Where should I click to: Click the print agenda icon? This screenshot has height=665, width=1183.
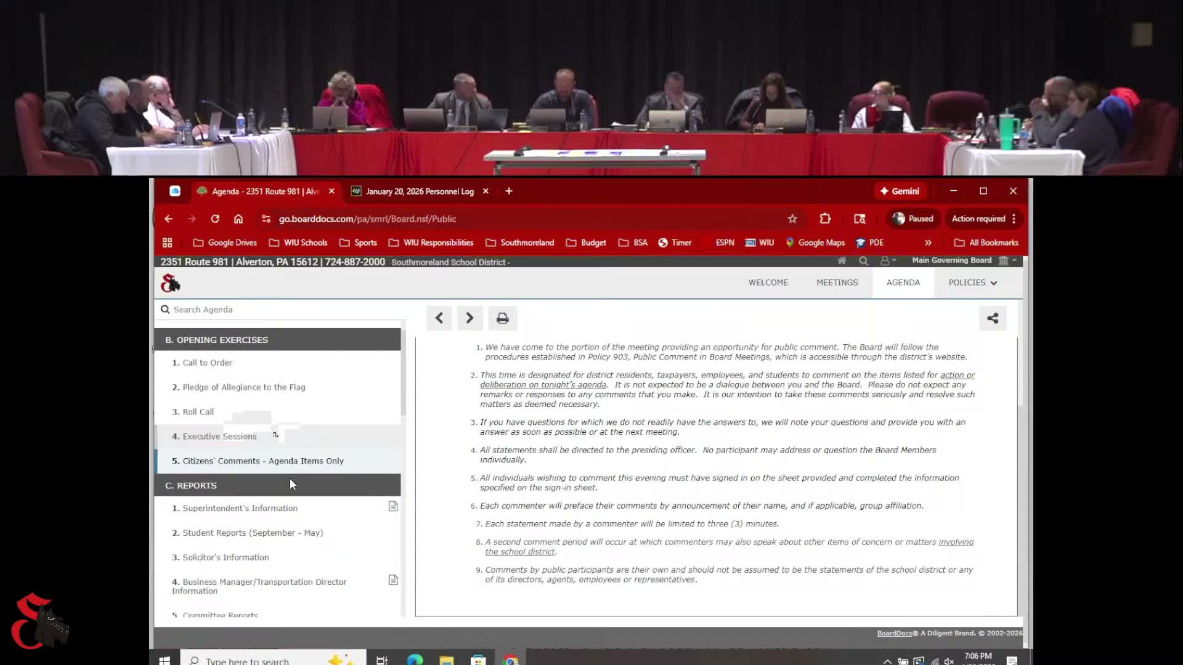tap(502, 318)
